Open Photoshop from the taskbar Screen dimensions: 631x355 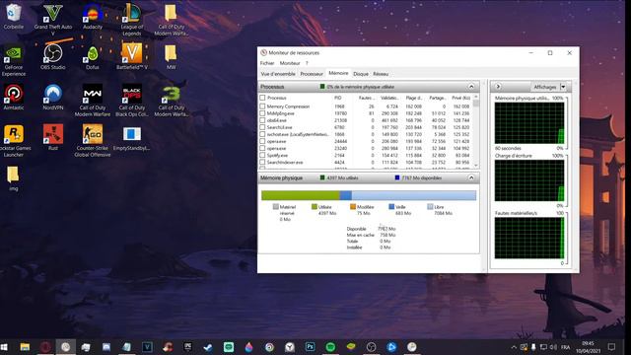tap(310, 347)
